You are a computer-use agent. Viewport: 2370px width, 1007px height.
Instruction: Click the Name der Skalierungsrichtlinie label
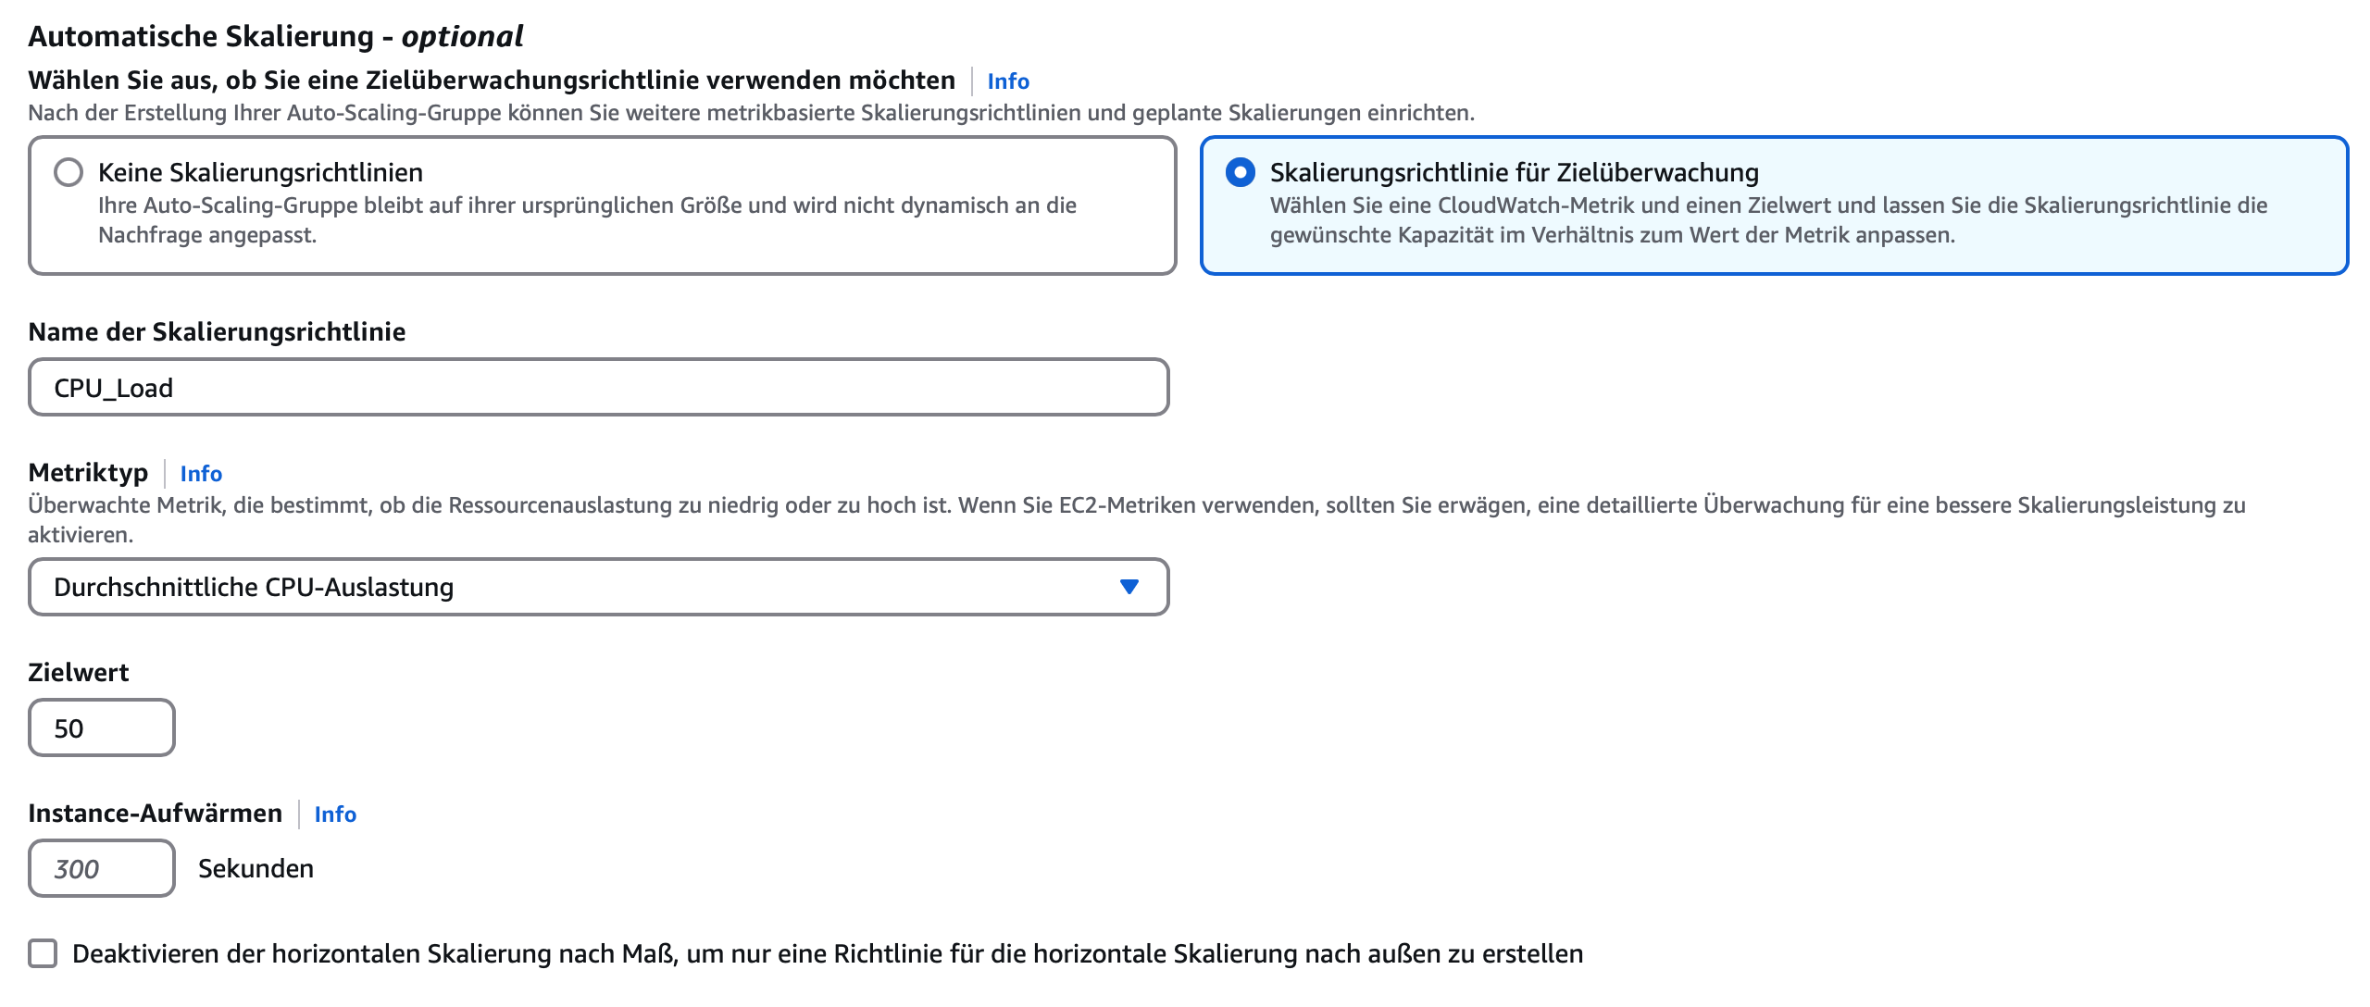pyautogui.click(x=217, y=332)
